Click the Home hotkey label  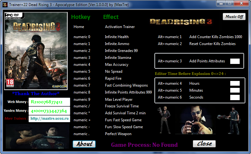(79, 27)
